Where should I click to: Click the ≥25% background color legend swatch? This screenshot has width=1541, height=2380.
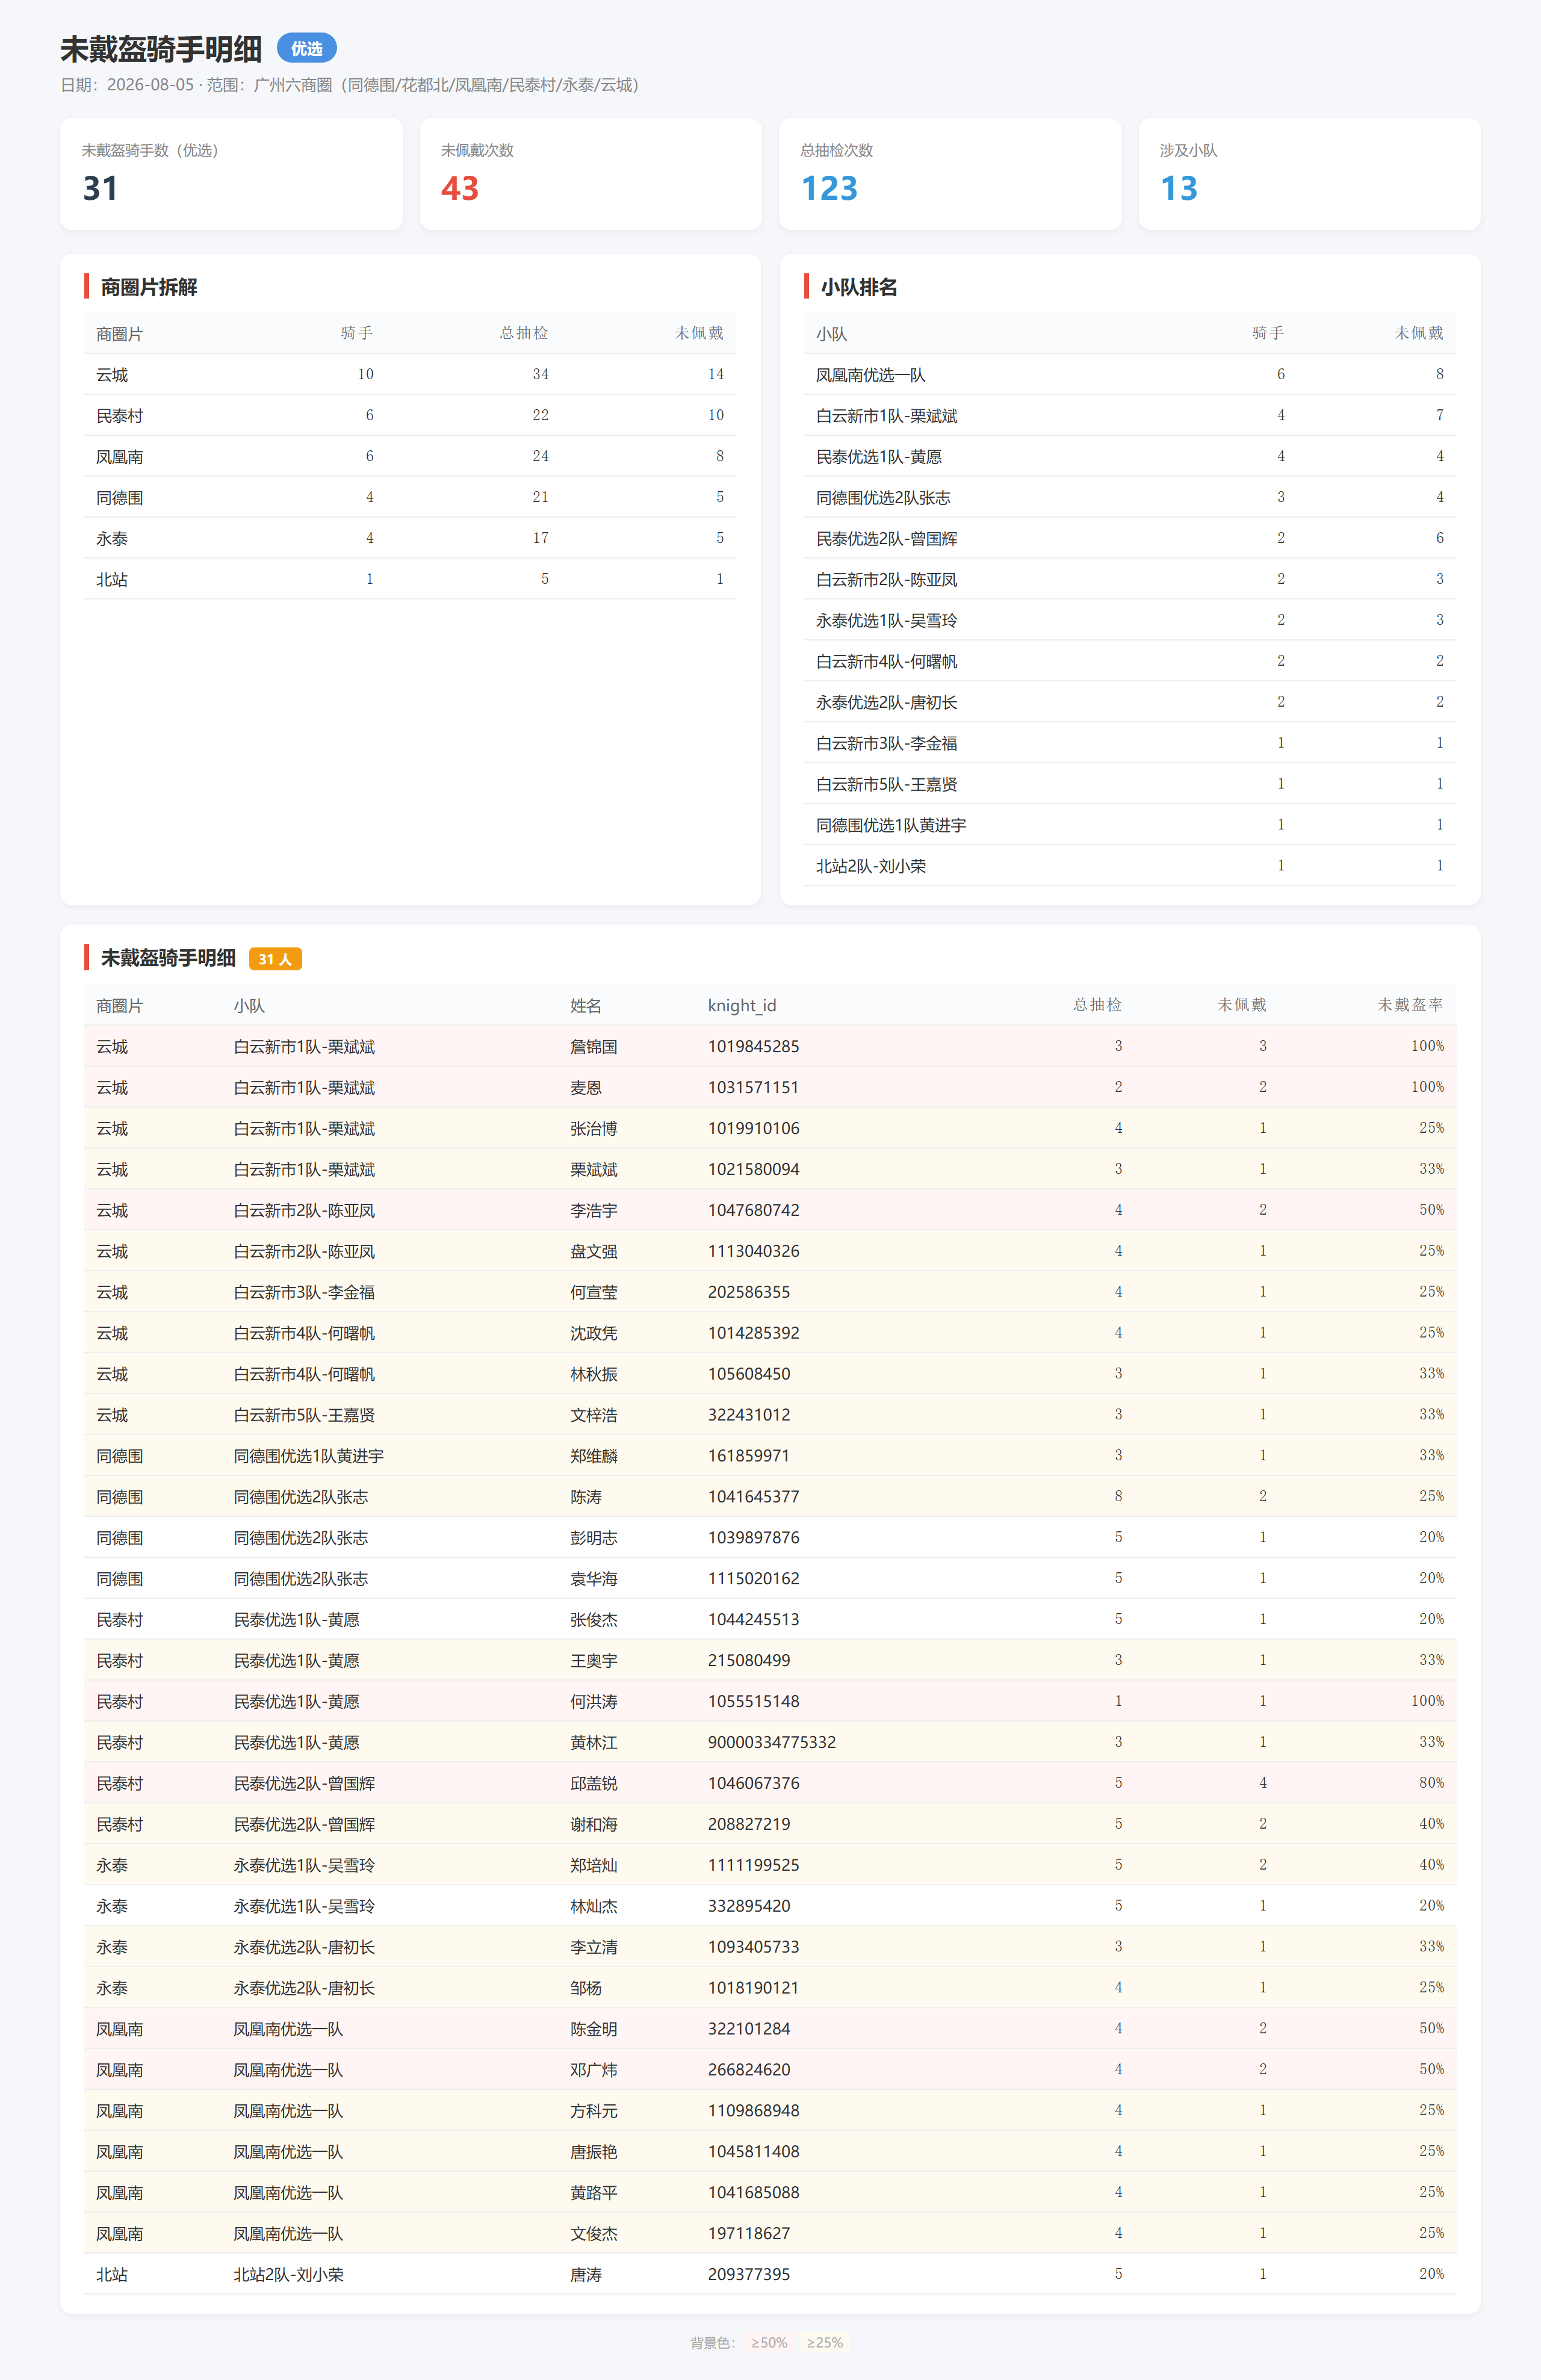click(825, 2342)
